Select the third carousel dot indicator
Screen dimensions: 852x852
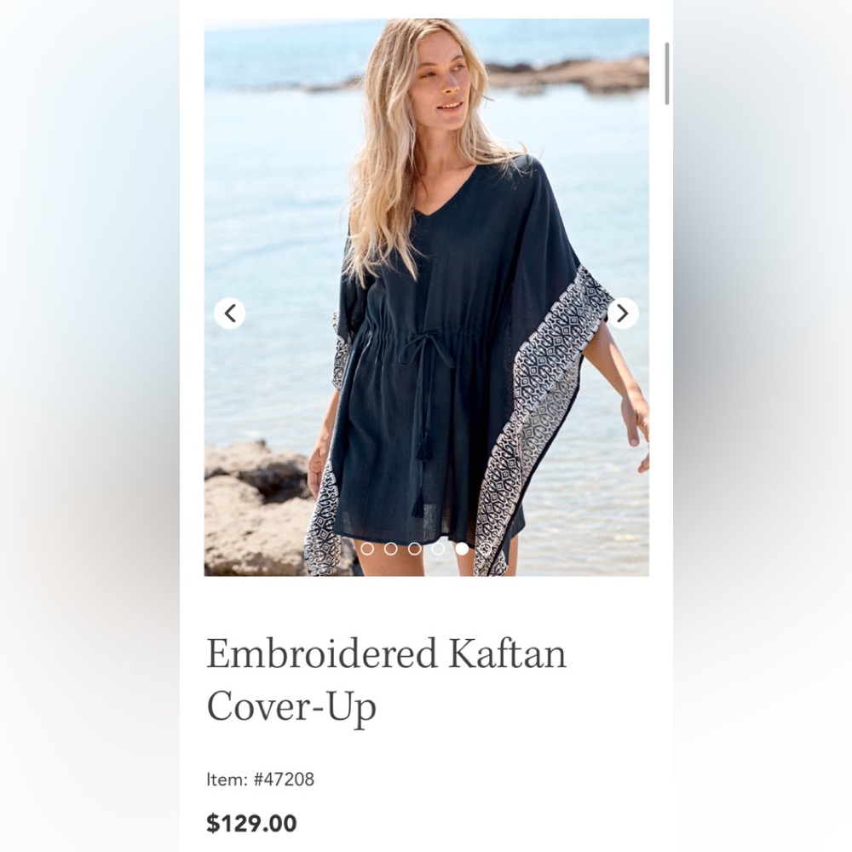415,549
